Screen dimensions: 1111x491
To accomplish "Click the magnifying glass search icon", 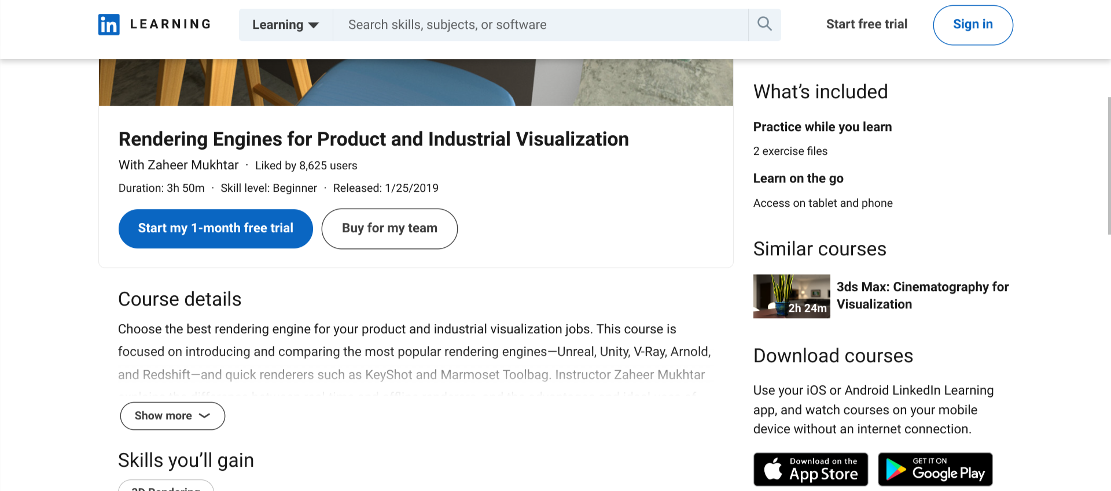I will pyautogui.click(x=764, y=24).
